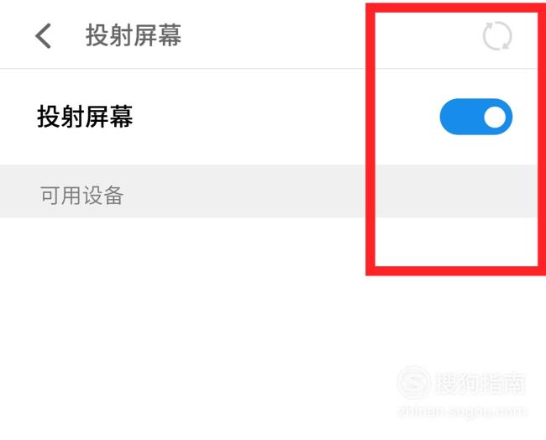Rescan for cast devices using top-right icon
The width and height of the screenshot is (546, 440).
pyautogui.click(x=497, y=36)
